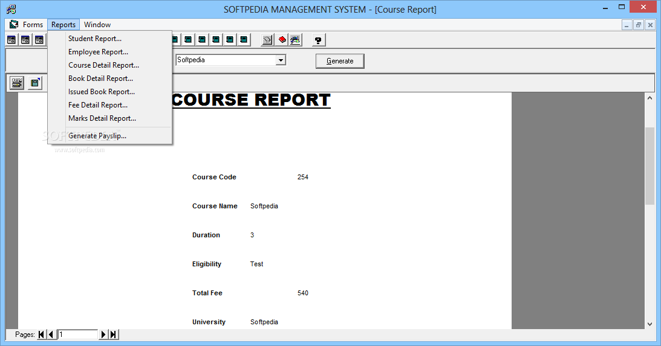Screen dimensions: 661x346
Task: Open the third form icon in the toolbar
Action: pos(39,40)
